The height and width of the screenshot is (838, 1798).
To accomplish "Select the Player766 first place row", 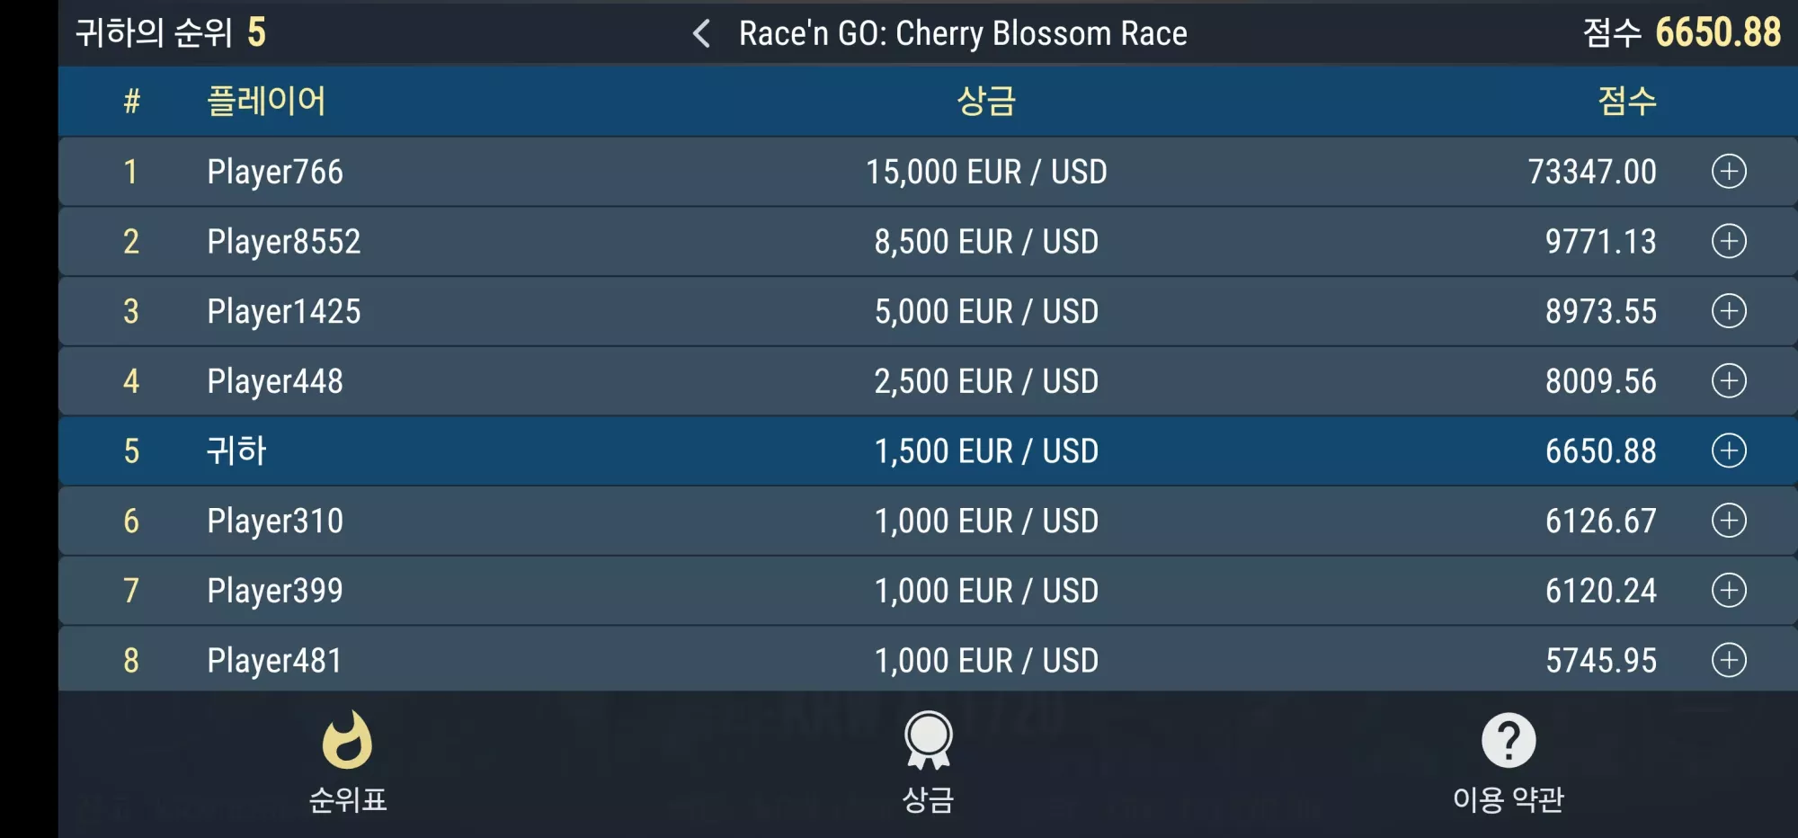I will [928, 171].
